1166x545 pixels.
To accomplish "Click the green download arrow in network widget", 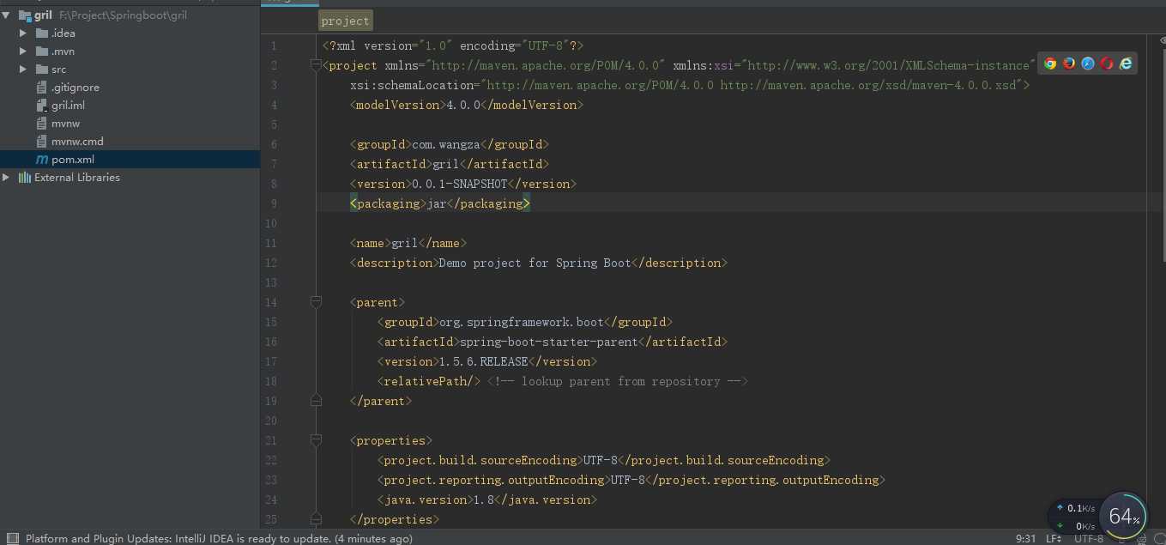I will [x=1060, y=525].
